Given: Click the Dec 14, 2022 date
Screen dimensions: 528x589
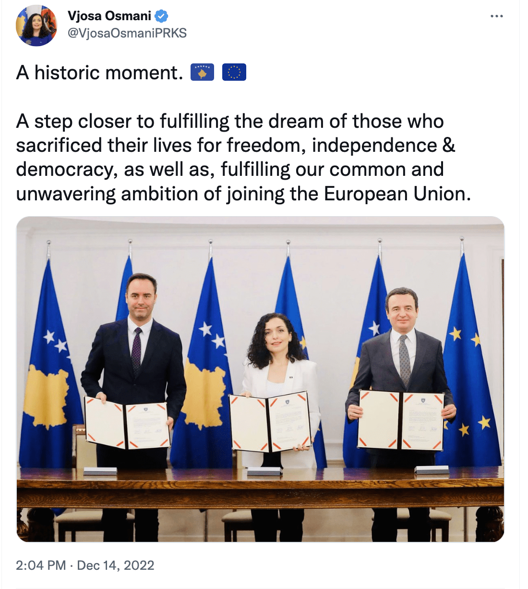Looking at the screenshot, I should (x=116, y=565).
